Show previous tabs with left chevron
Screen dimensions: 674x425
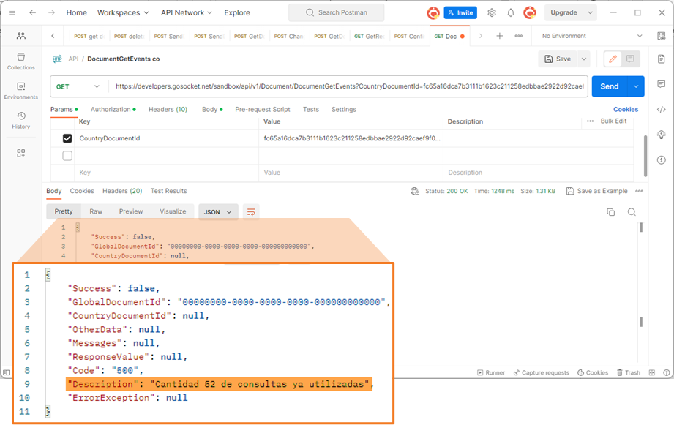tap(53, 36)
